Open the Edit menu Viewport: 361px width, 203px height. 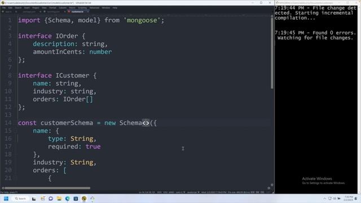click(x=10, y=8)
